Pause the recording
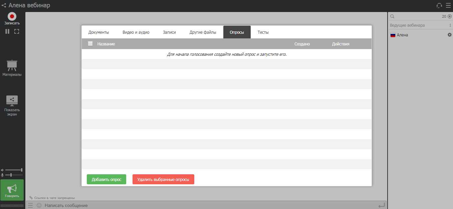The width and height of the screenshot is (453, 209). (x=7, y=31)
